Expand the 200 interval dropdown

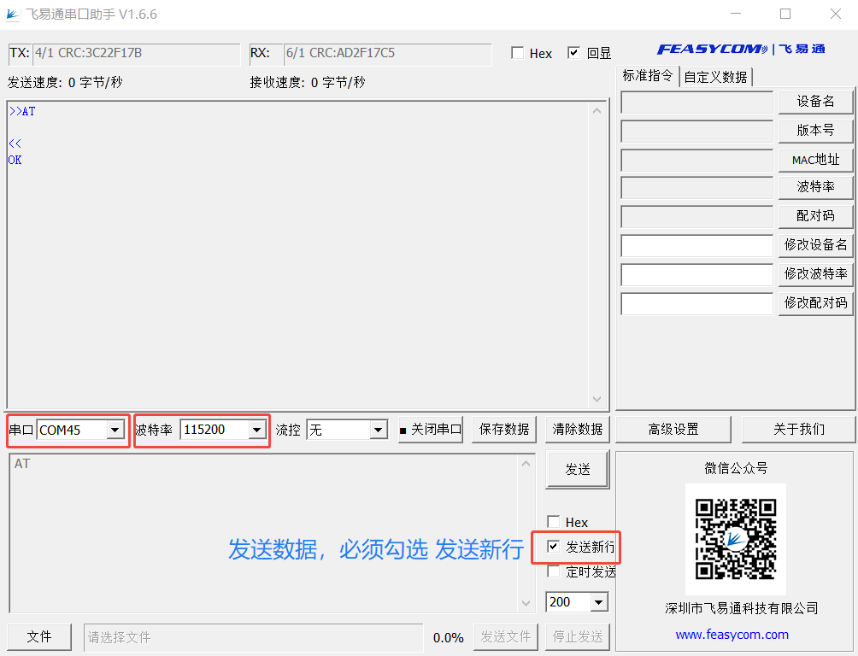(598, 602)
